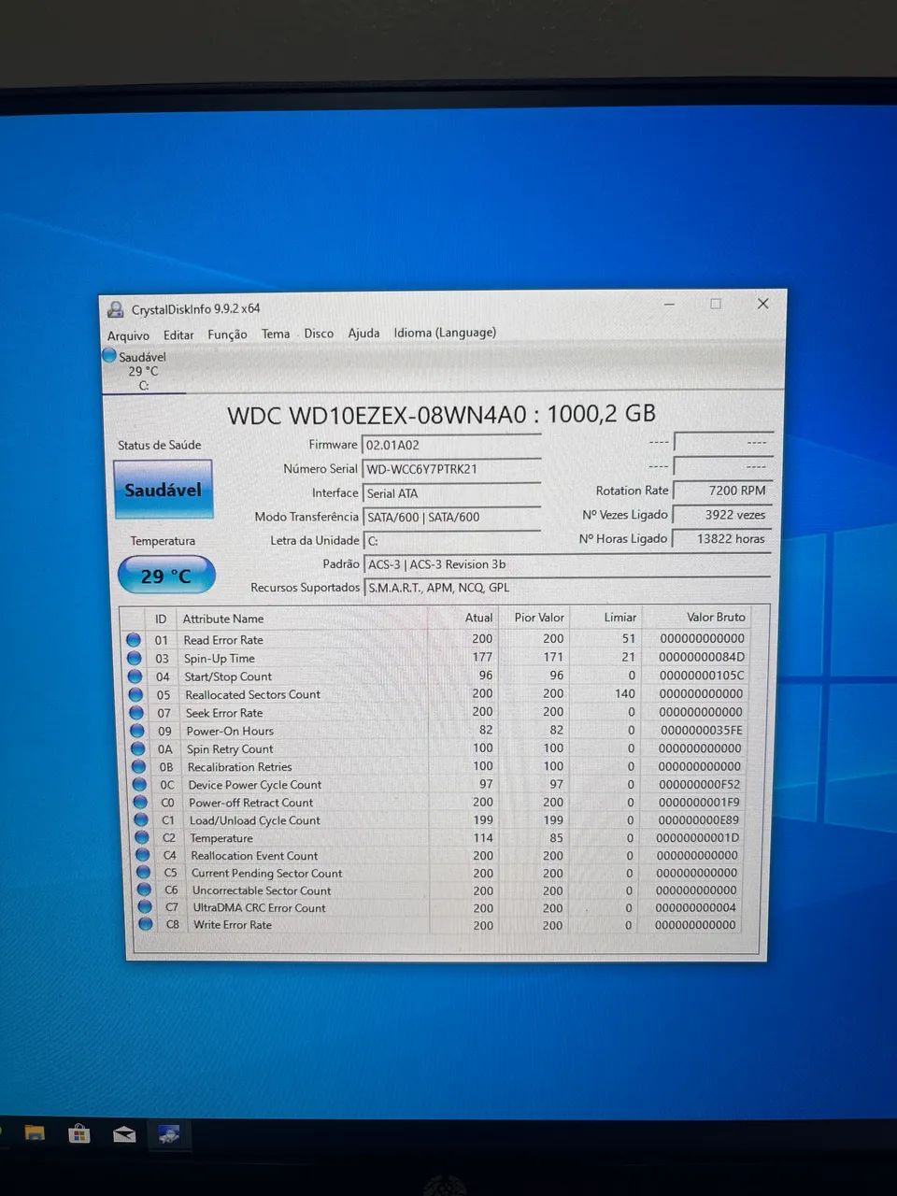The width and height of the screenshot is (897, 1196).
Task: Click the serial number field WD-WCC6Y7PTRK21
Action: (x=451, y=469)
